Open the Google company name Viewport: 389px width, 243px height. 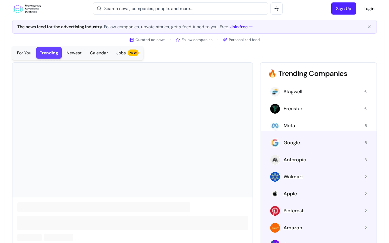292,143
